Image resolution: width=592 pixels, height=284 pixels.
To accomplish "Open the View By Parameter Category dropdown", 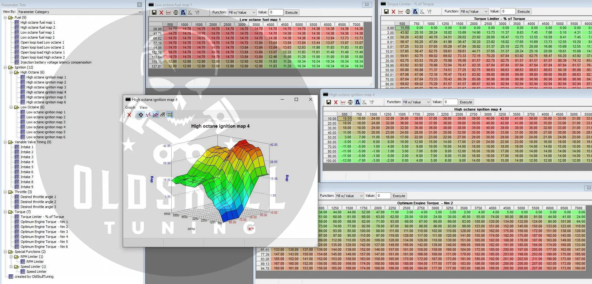I will (x=80, y=12).
